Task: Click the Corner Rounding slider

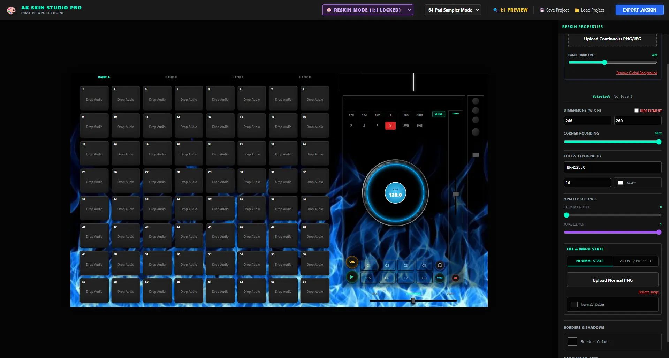Action: 613,142
